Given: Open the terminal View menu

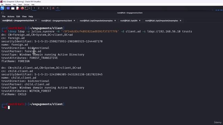Looking at the screenshot, I should 24,17.
